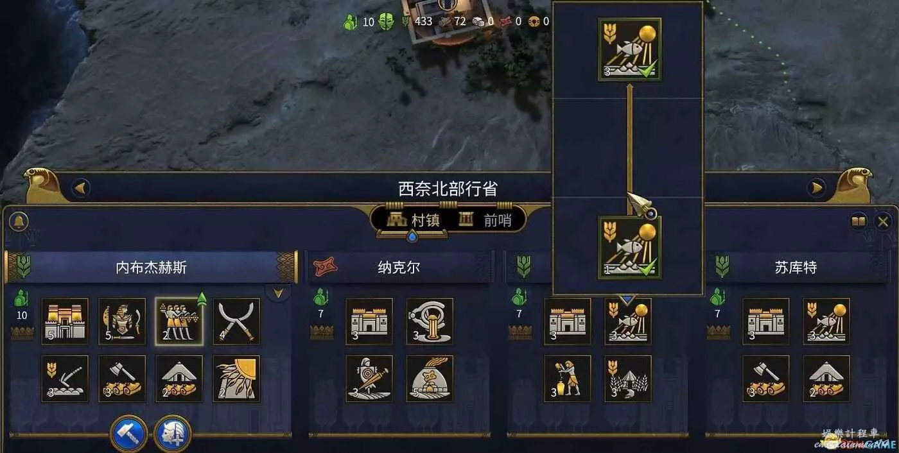This screenshot has height=453, width=899.
Task: Open the encyclopedia book icon
Action: 859,222
